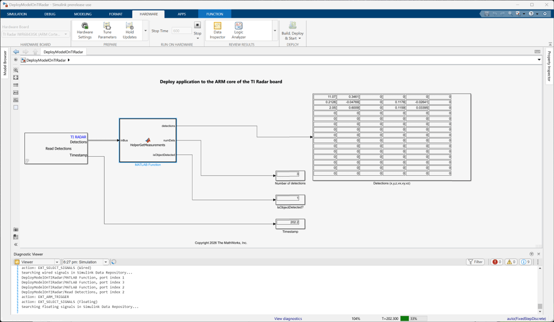
Task: Toggle info messages filter showing 9
Action: (525, 262)
